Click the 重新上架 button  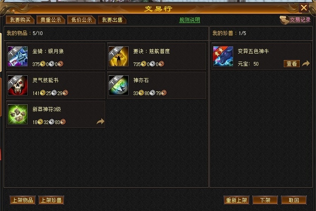coord(236,200)
